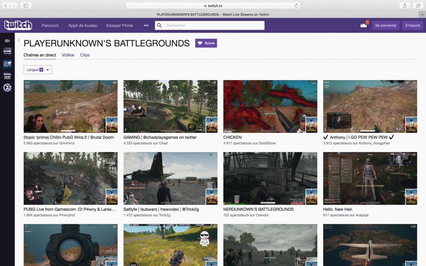This screenshot has height=266, width=426.
Task: Open the sniper scope stream thumbnail
Action: [x=70, y=245]
